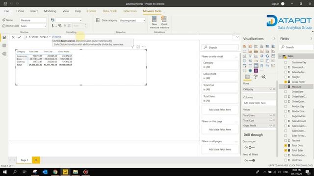Viewport: 314px width, 176px height.
Task: Select the Page 1 tab
Action: point(25,160)
